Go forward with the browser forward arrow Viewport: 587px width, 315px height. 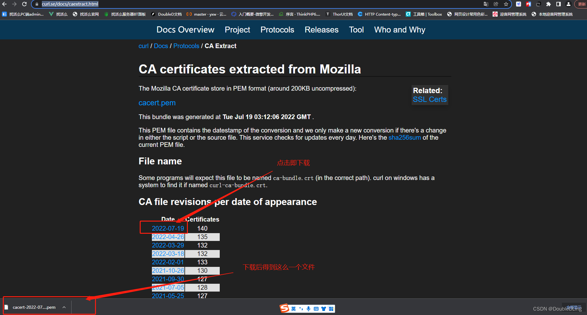click(x=14, y=4)
